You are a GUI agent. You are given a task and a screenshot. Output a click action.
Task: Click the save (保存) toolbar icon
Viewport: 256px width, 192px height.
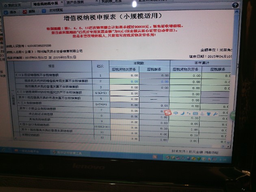[6, 12]
